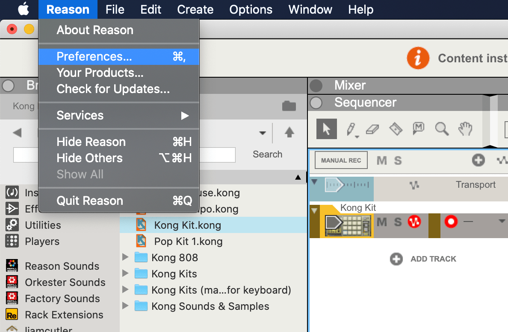This screenshot has height=332, width=508.
Task: Mute the Kong Kit track
Action: (x=382, y=222)
